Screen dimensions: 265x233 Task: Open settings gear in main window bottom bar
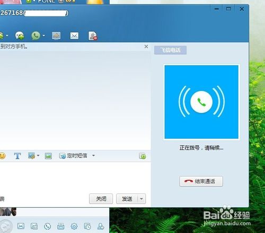(74, 226)
